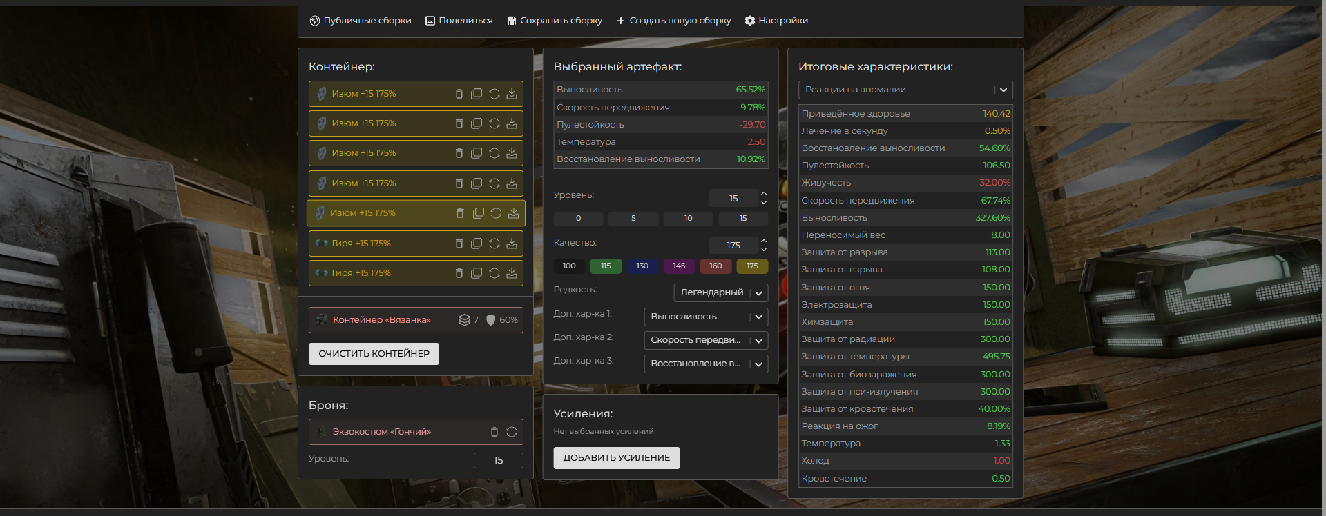Click Сохранить сборку in the top menu

pos(555,21)
